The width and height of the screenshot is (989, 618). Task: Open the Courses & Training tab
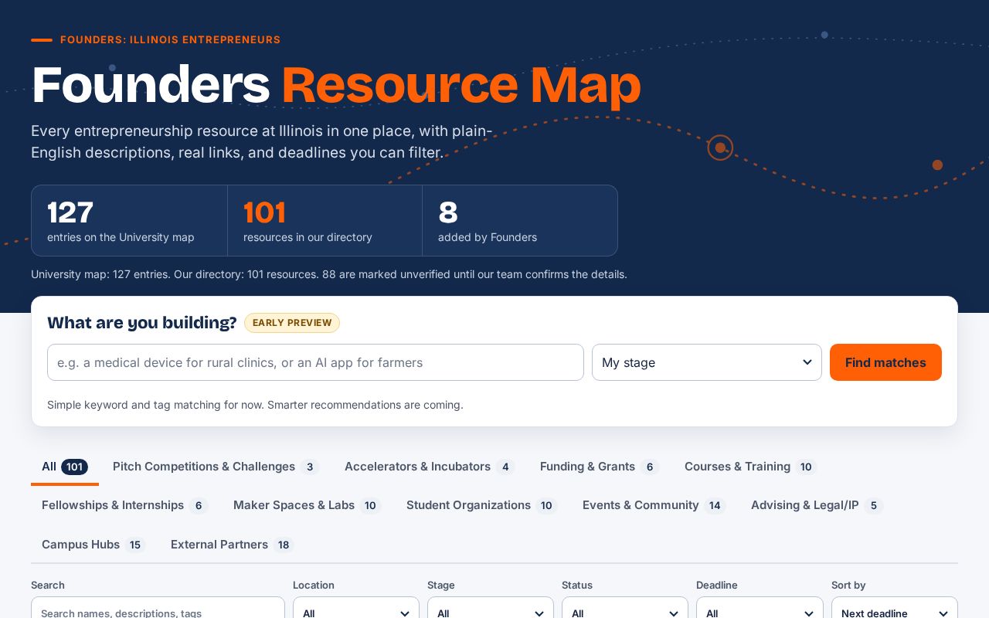750,467
